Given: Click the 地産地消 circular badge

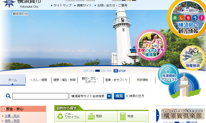Looking at the screenshot, I should click(193, 58).
